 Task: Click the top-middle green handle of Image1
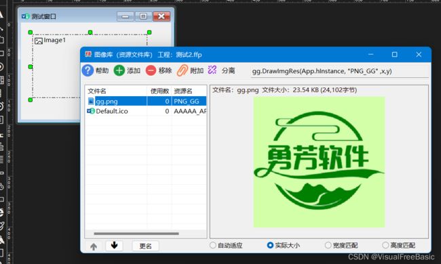[90, 32]
